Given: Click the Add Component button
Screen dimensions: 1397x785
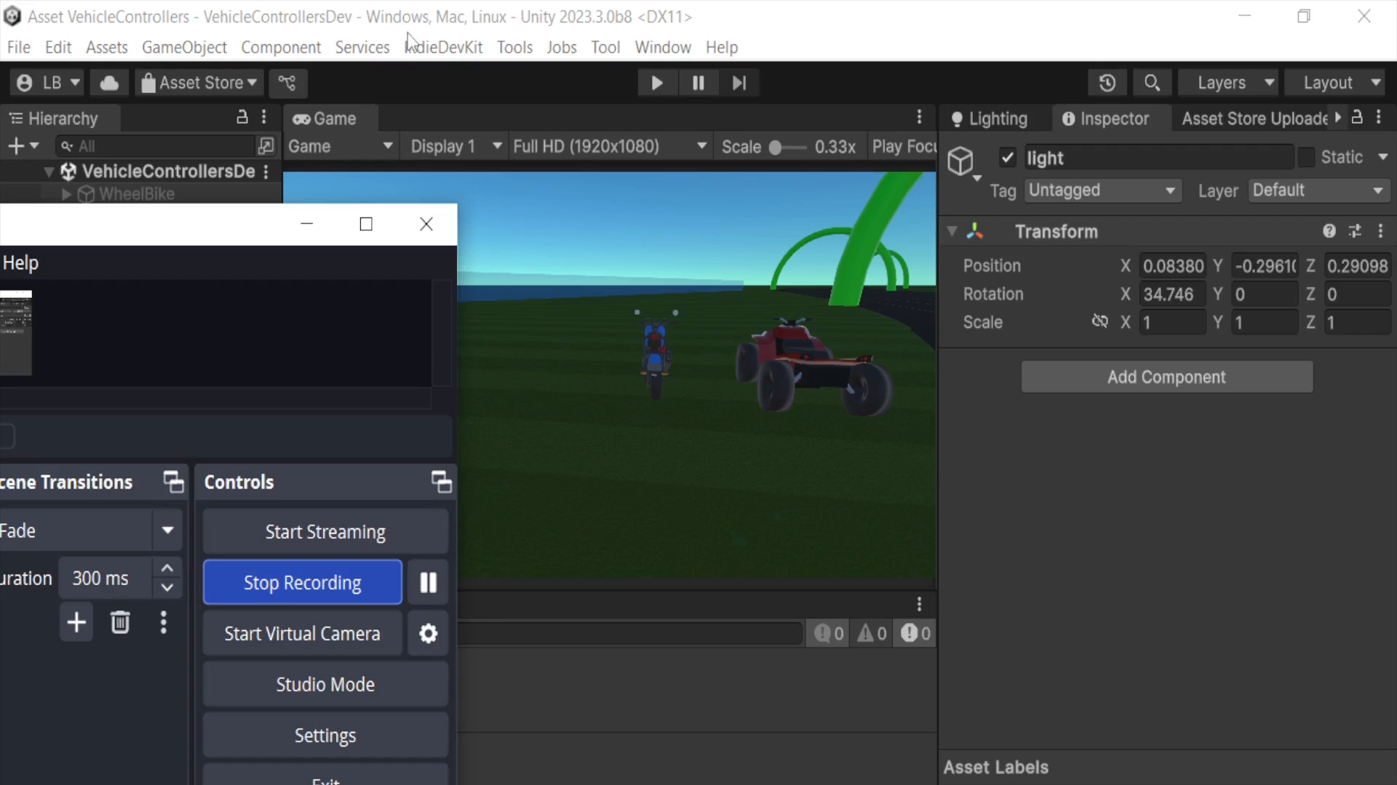Looking at the screenshot, I should coord(1167,377).
